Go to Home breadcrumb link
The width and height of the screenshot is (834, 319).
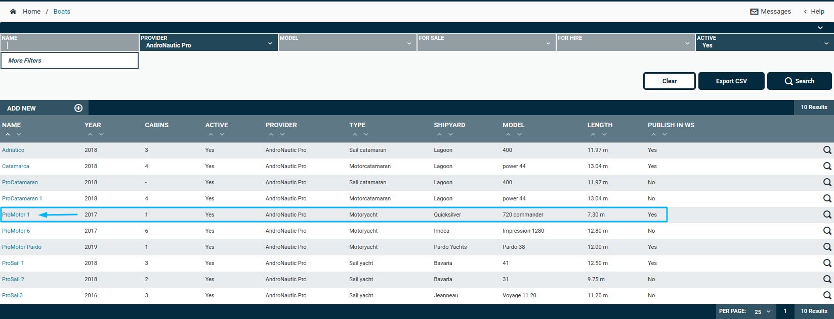coord(31,12)
